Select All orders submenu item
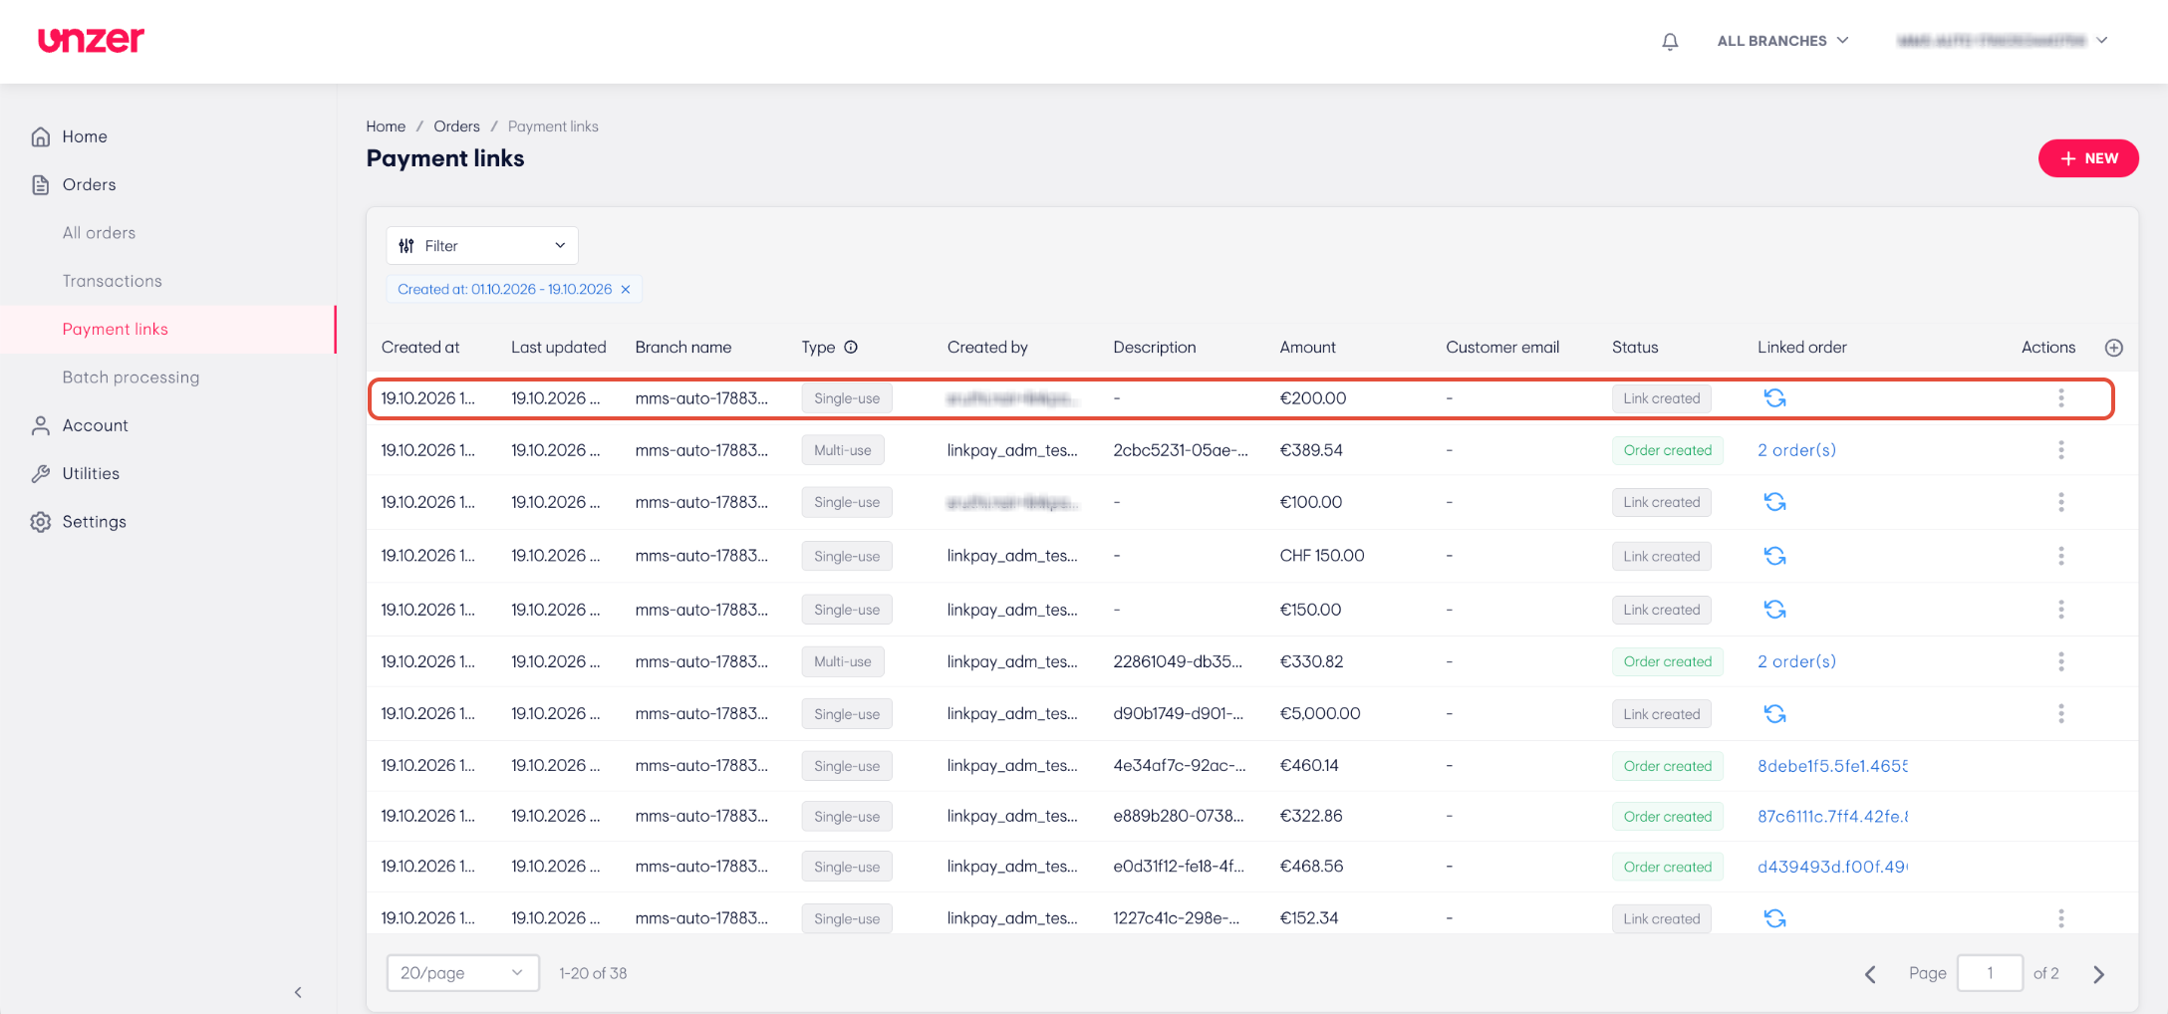2168x1014 pixels. 99,233
